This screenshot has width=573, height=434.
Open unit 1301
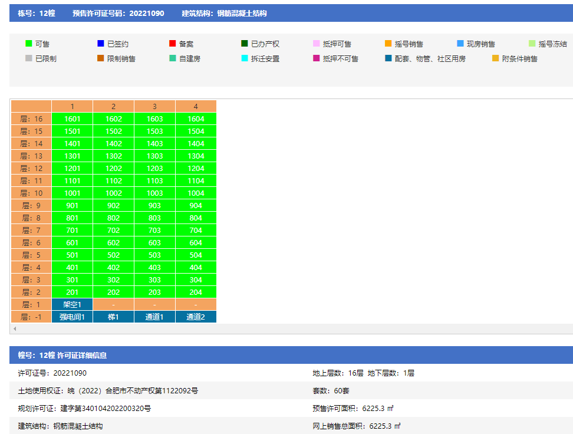point(73,156)
